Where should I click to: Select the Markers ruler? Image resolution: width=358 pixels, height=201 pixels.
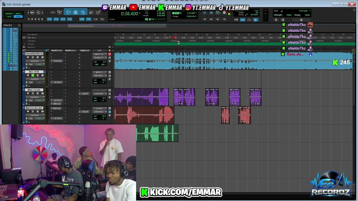(31, 47)
